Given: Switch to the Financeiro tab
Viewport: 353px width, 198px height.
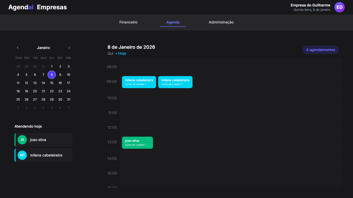Looking at the screenshot, I should tap(128, 22).
